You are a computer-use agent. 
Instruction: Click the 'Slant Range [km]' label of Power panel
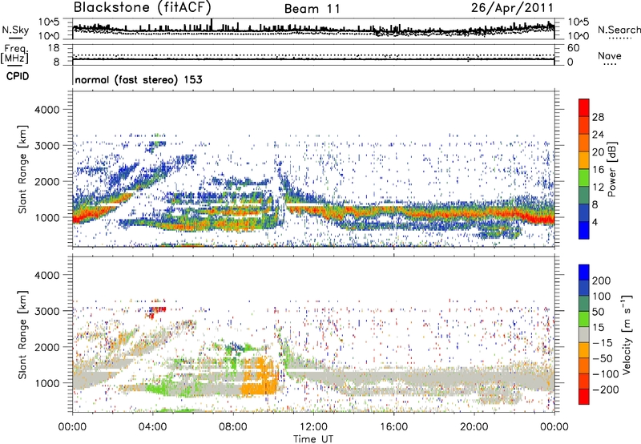tap(22, 169)
